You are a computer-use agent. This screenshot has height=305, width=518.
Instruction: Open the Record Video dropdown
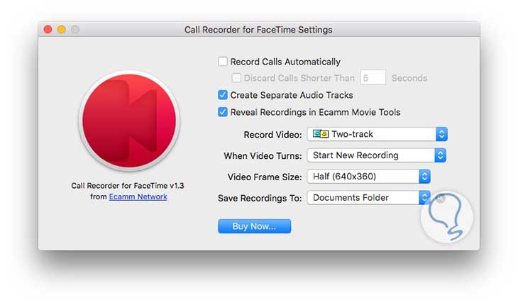[376, 134]
